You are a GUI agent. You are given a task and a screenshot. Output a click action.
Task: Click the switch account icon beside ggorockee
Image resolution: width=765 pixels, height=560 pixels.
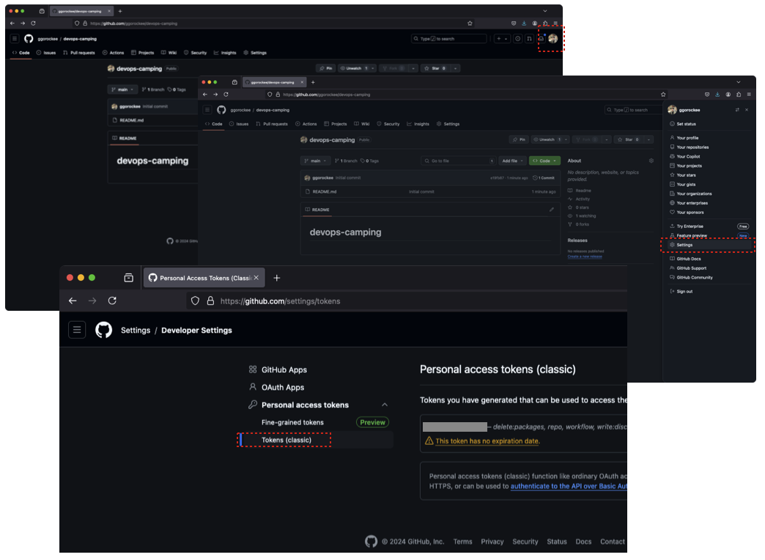(736, 111)
